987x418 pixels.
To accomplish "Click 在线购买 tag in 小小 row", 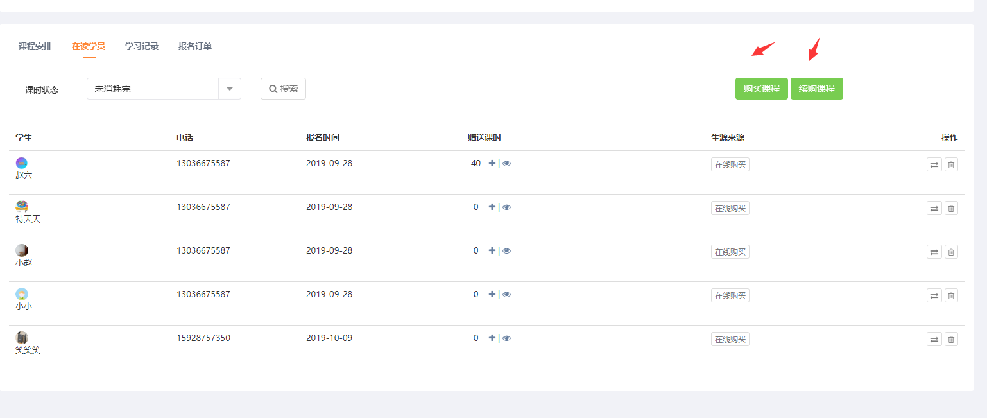I will point(730,295).
